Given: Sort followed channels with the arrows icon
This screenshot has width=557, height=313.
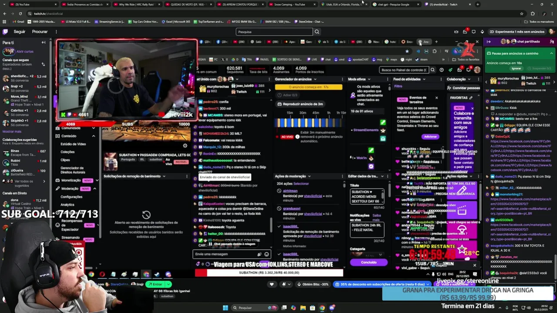Looking at the screenshot, I should 43,64.
